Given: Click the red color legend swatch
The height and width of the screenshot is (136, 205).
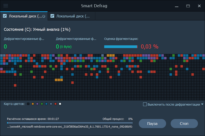Looking at the screenshot, I should 56,104.
